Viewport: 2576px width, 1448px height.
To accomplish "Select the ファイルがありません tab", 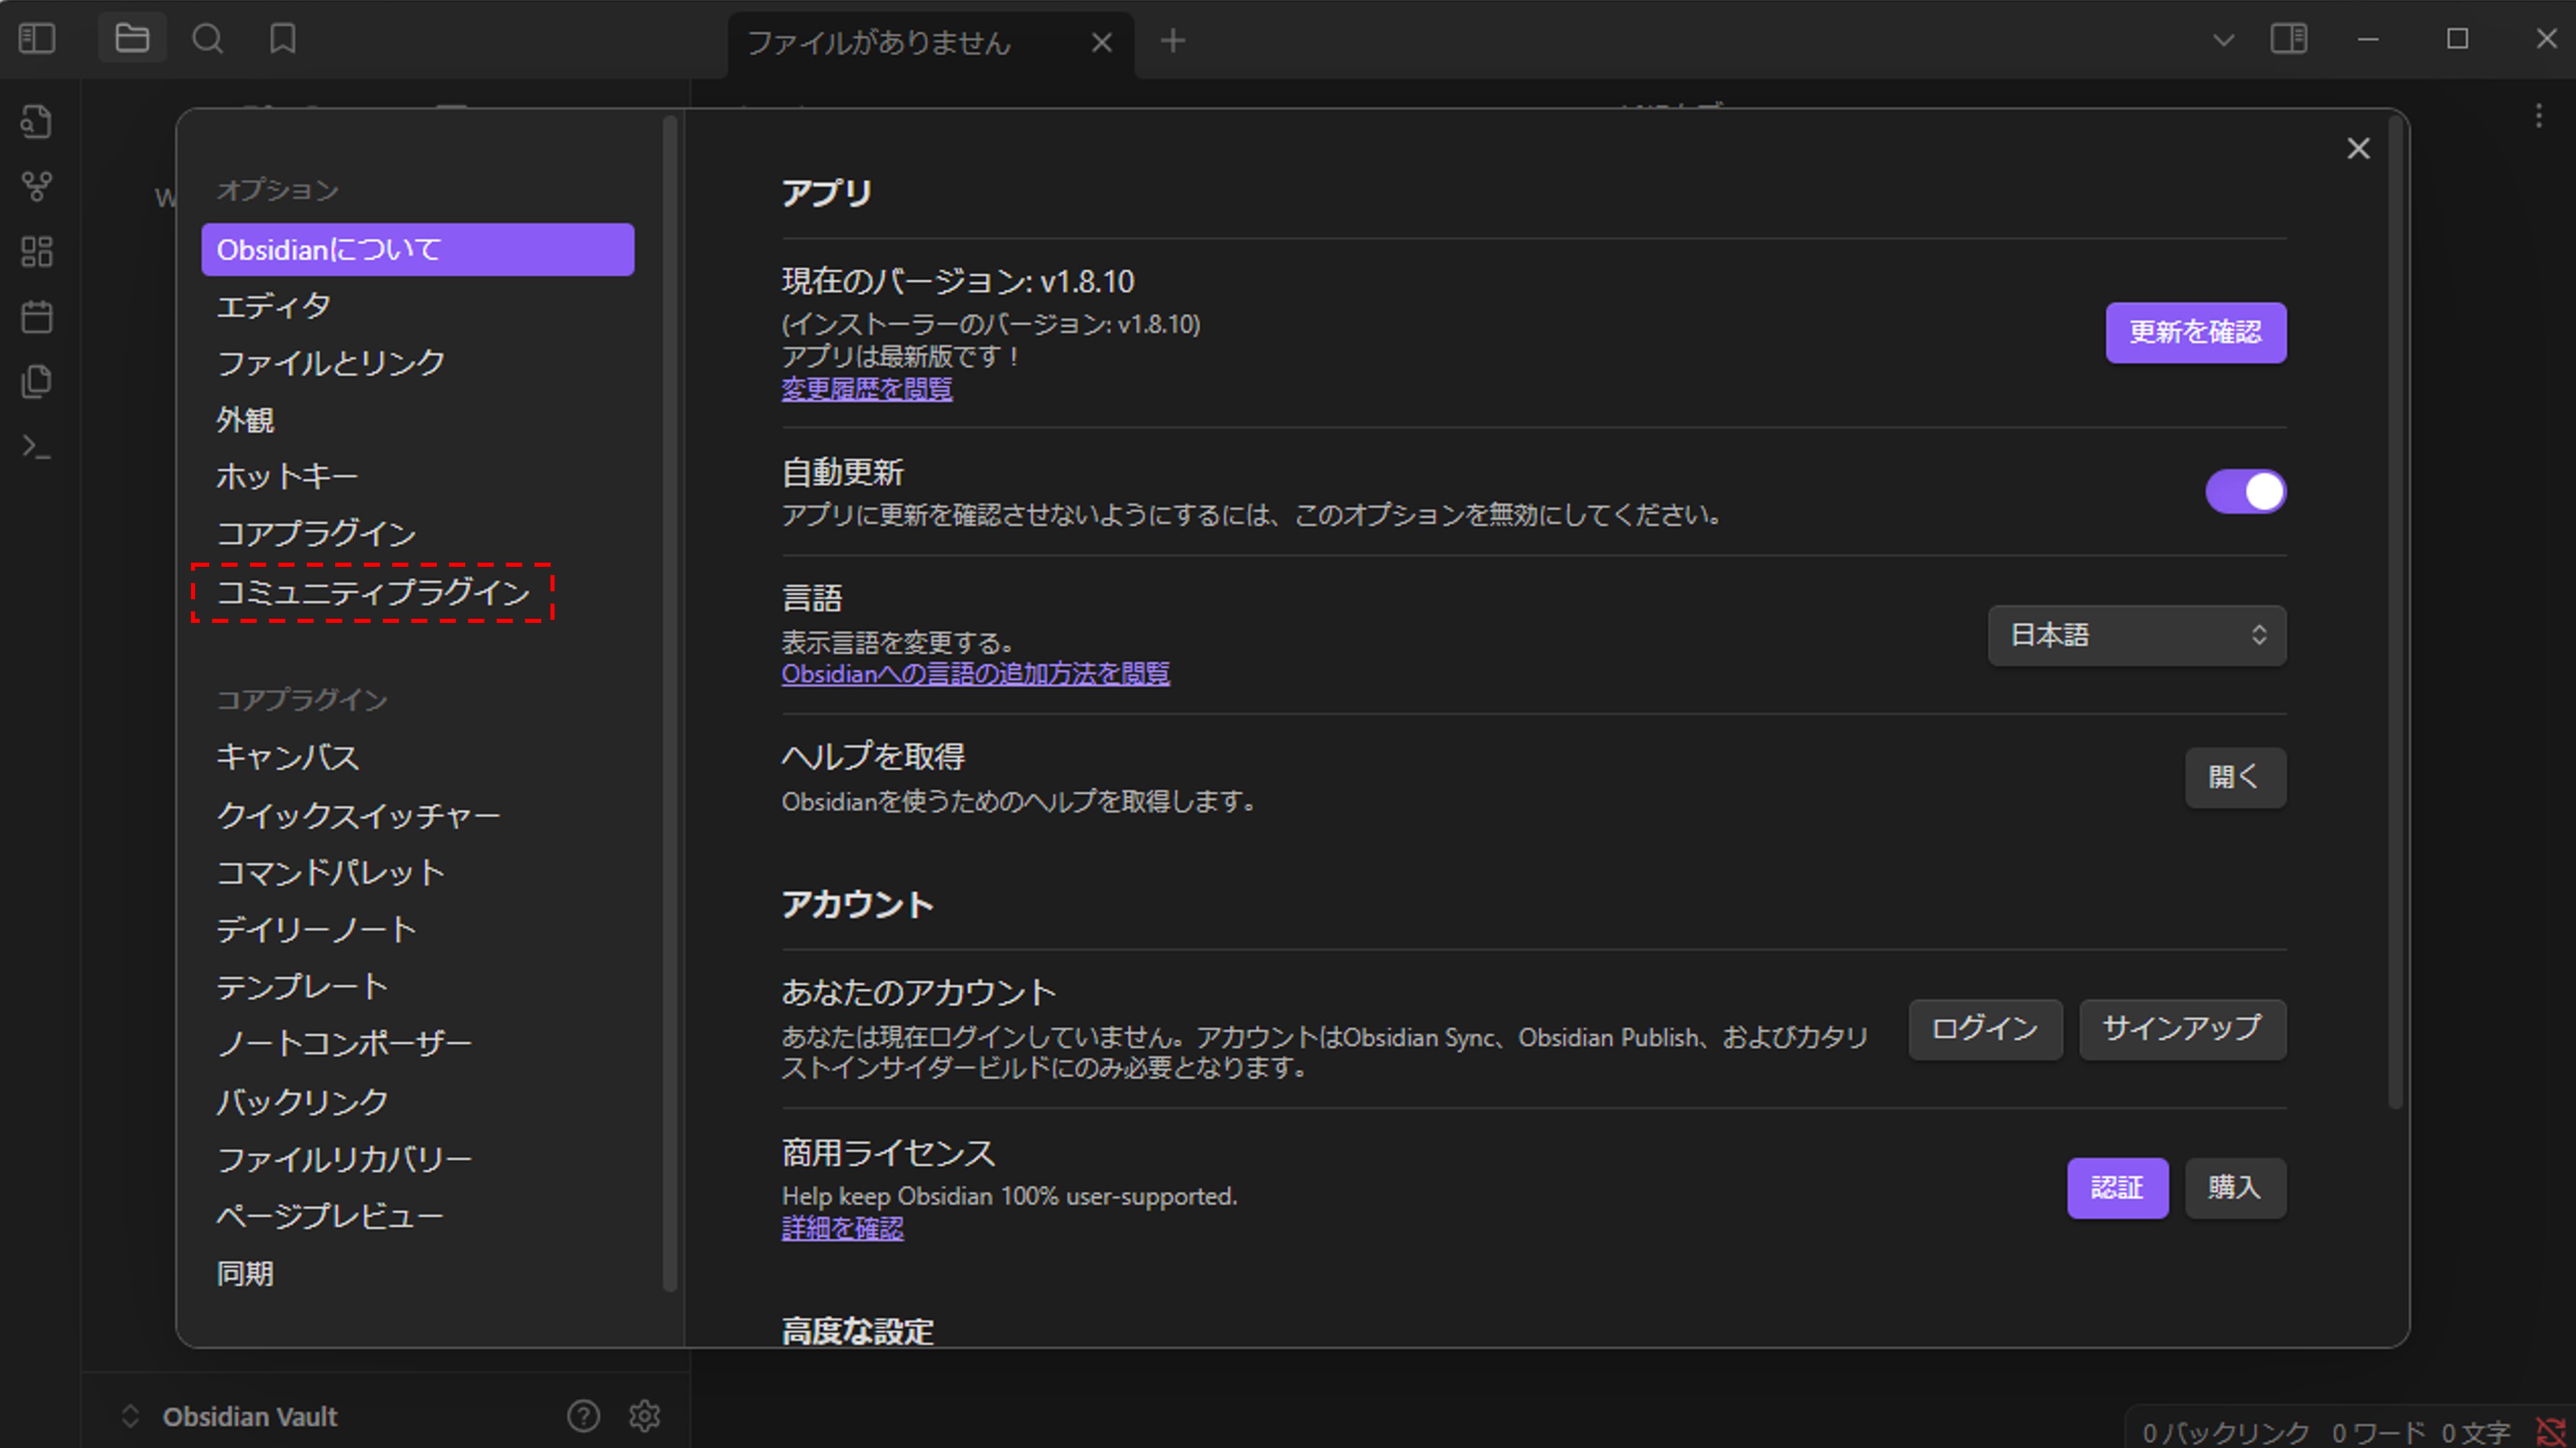I will pos(930,43).
